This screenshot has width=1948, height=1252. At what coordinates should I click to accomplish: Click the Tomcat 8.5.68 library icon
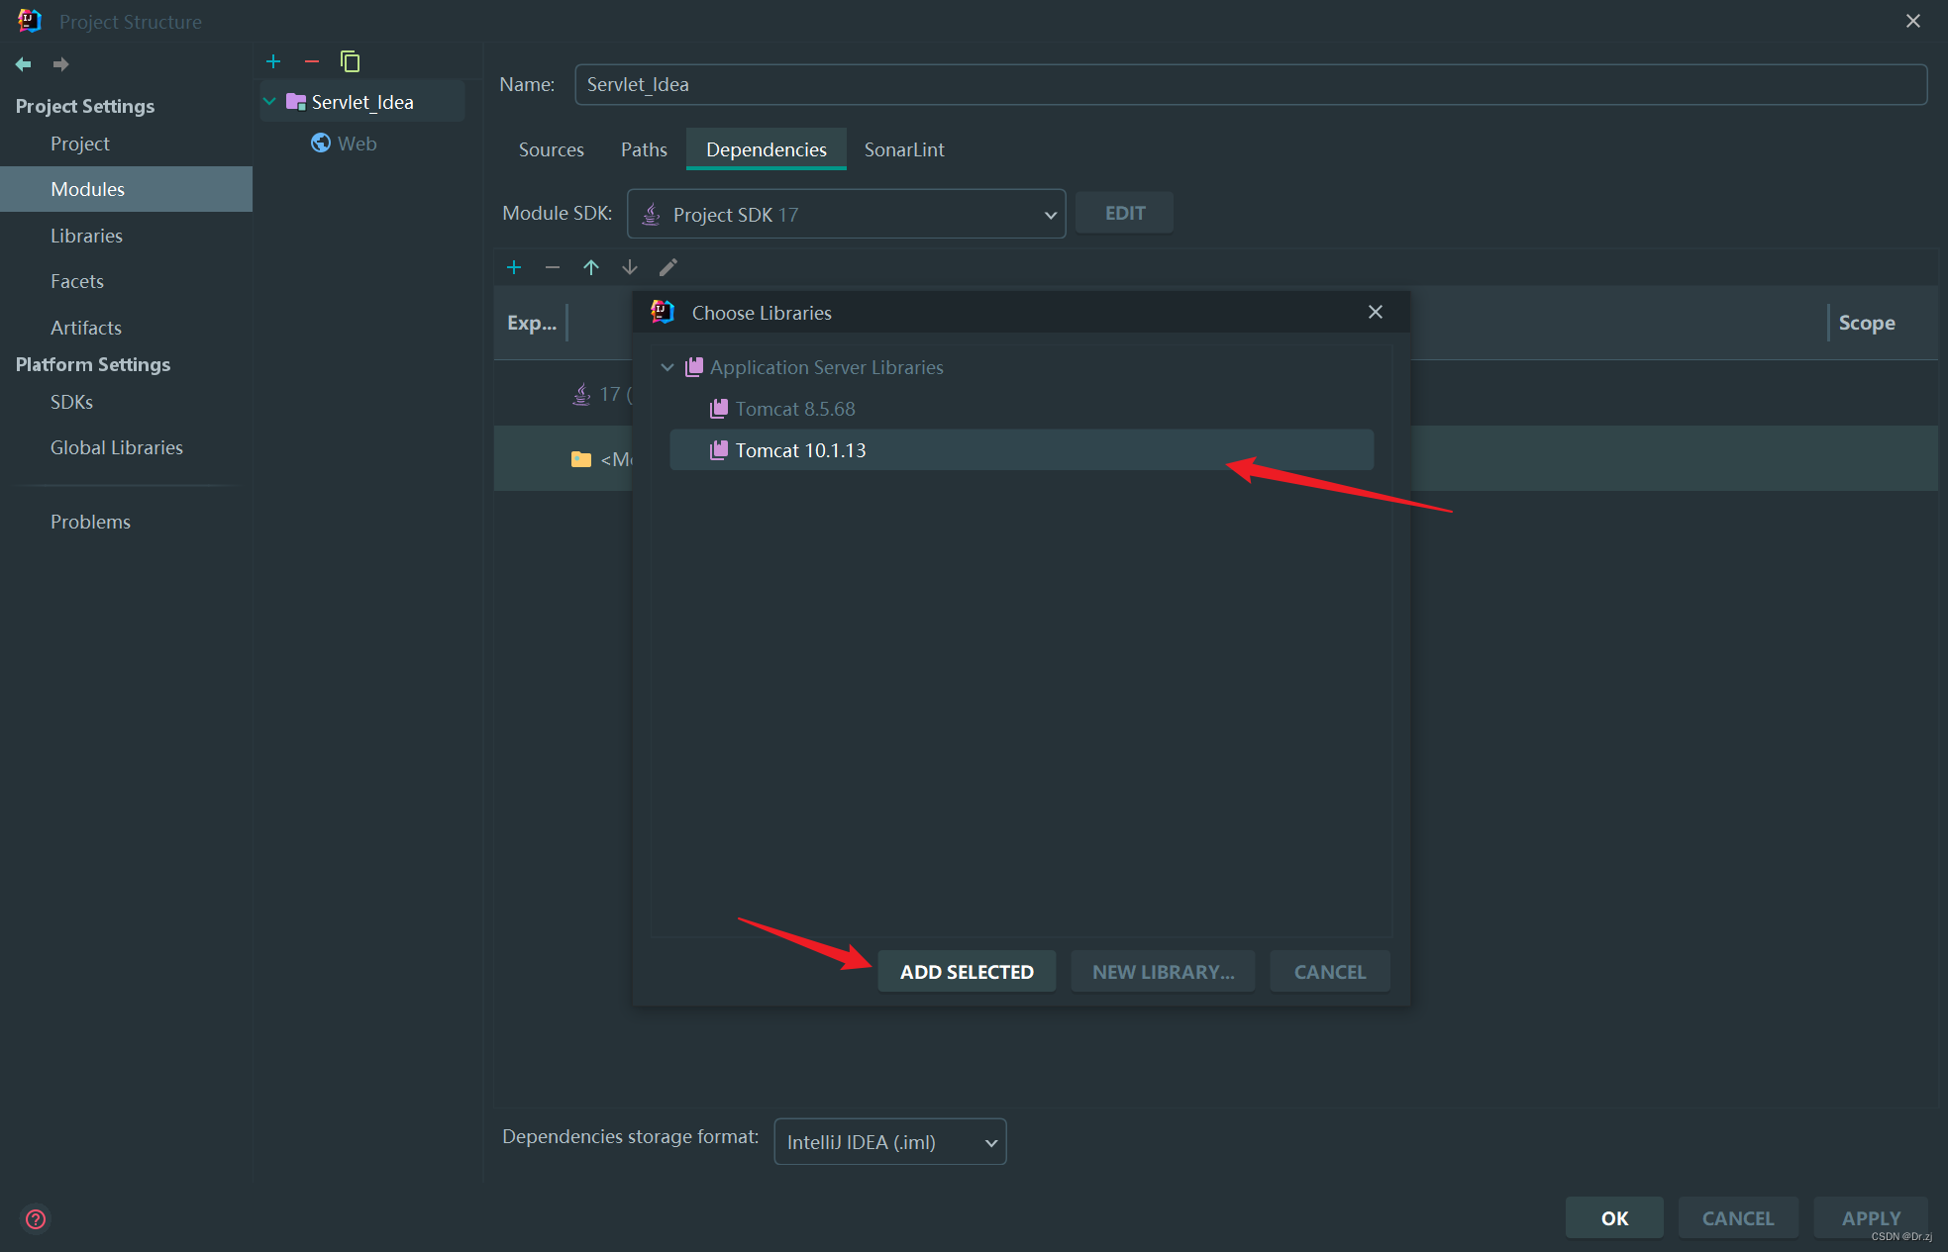(719, 409)
